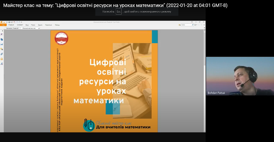Open the Digital Signatures pen panel

[x=2, y=64]
